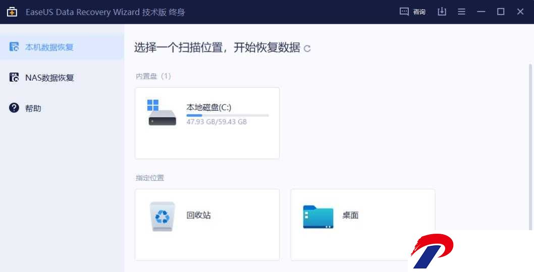The width and height of the screenshot is (534, 272).
Task: Click the C: disk usage progress bar
Action: [228, 116]
